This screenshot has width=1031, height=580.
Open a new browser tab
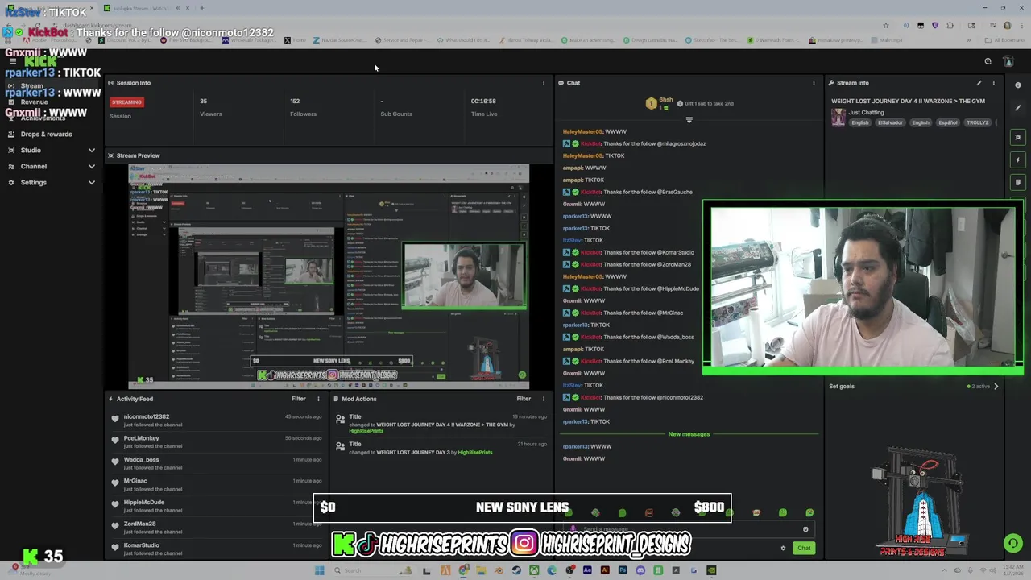tap(202, 8)
